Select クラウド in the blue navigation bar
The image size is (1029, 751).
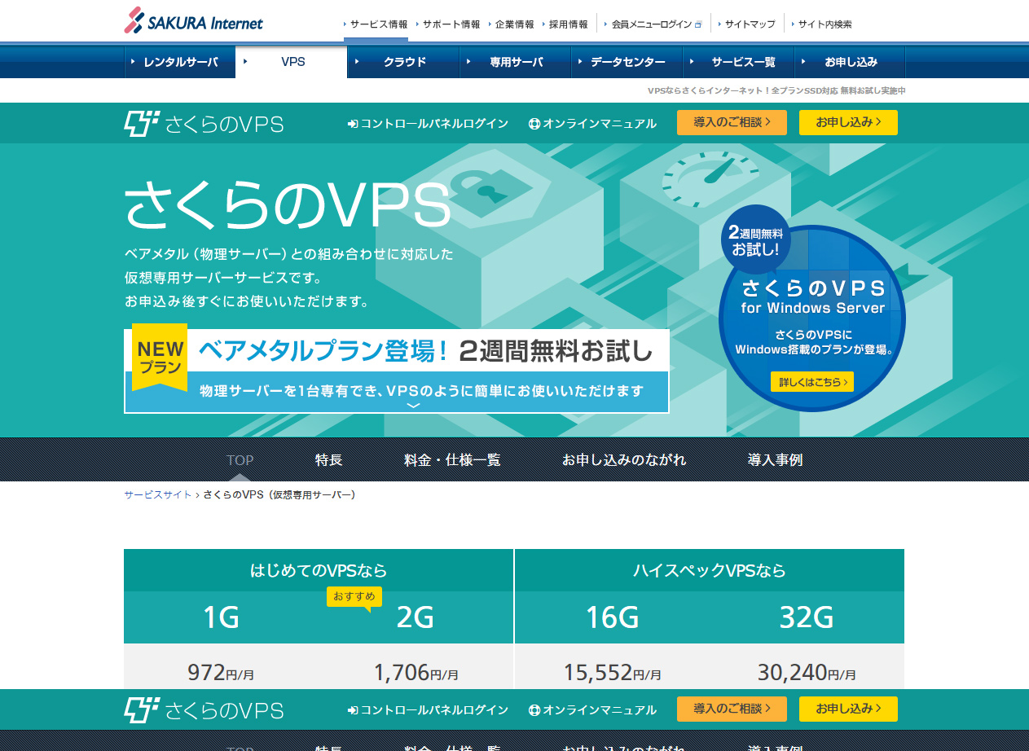click(x=403, y=62)
